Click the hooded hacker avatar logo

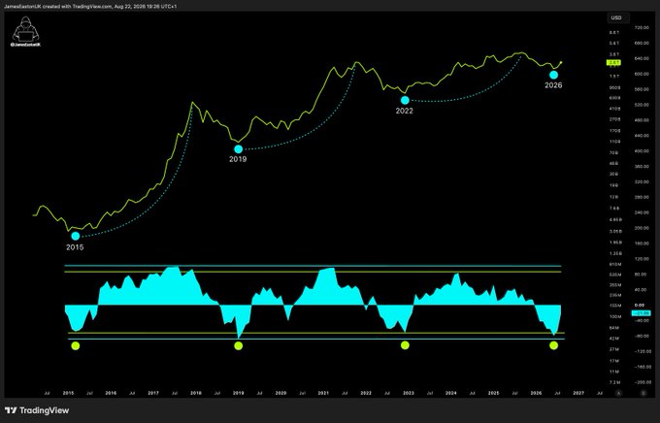pyautogui.click(x=25, y=29)
